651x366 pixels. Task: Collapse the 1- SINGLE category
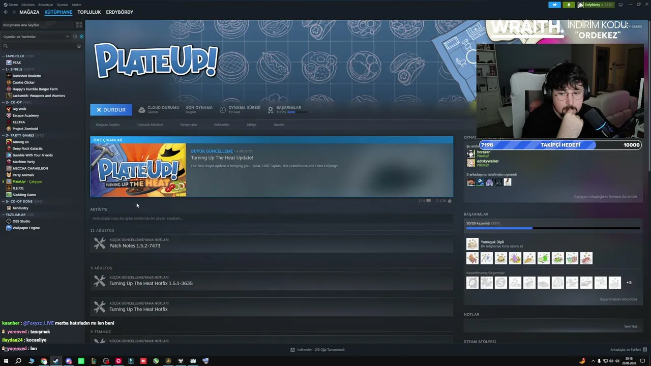[x=3, y=69]
